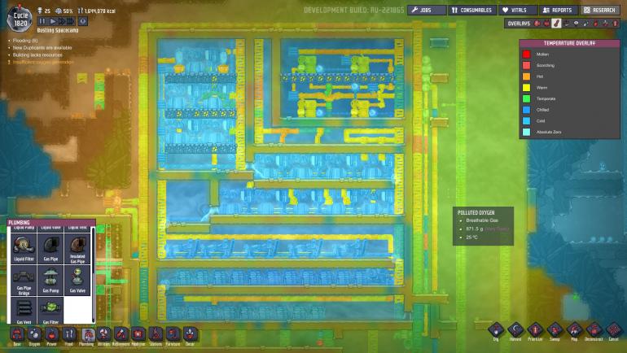Click the 'Chilled' legend label

pyautogui.click(x=542, y=110)
